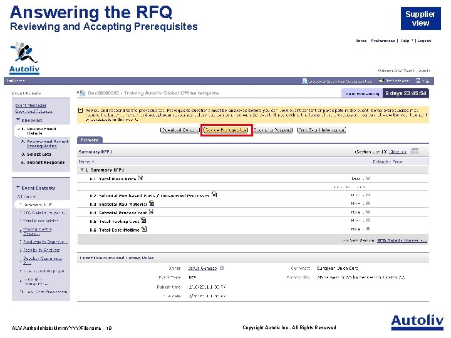Image resolution: width=451 pixels, height=338 pixels.
Task: Open owner Jesus Gamazo link
Action: tap(202, 268)
